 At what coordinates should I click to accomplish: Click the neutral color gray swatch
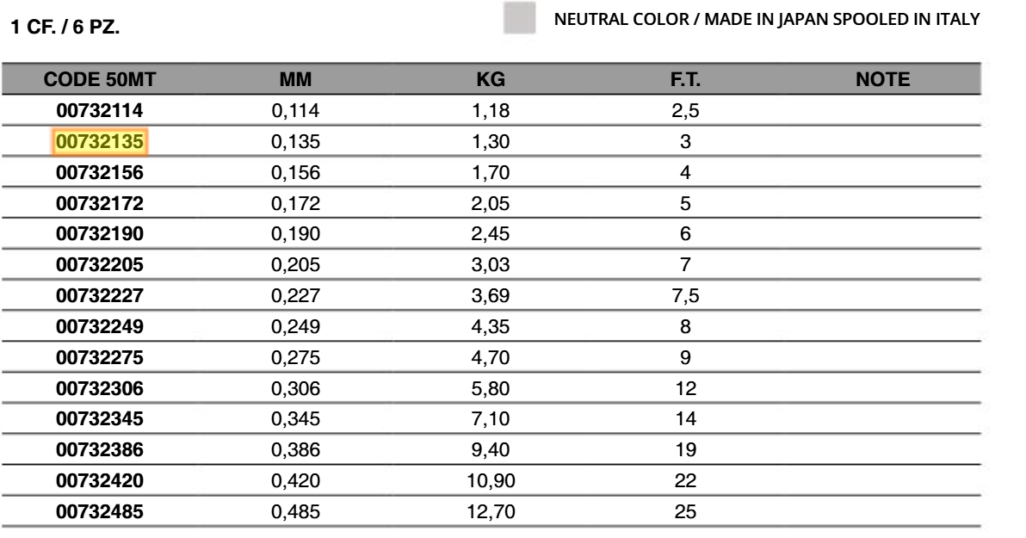click(x=520, y=18)
